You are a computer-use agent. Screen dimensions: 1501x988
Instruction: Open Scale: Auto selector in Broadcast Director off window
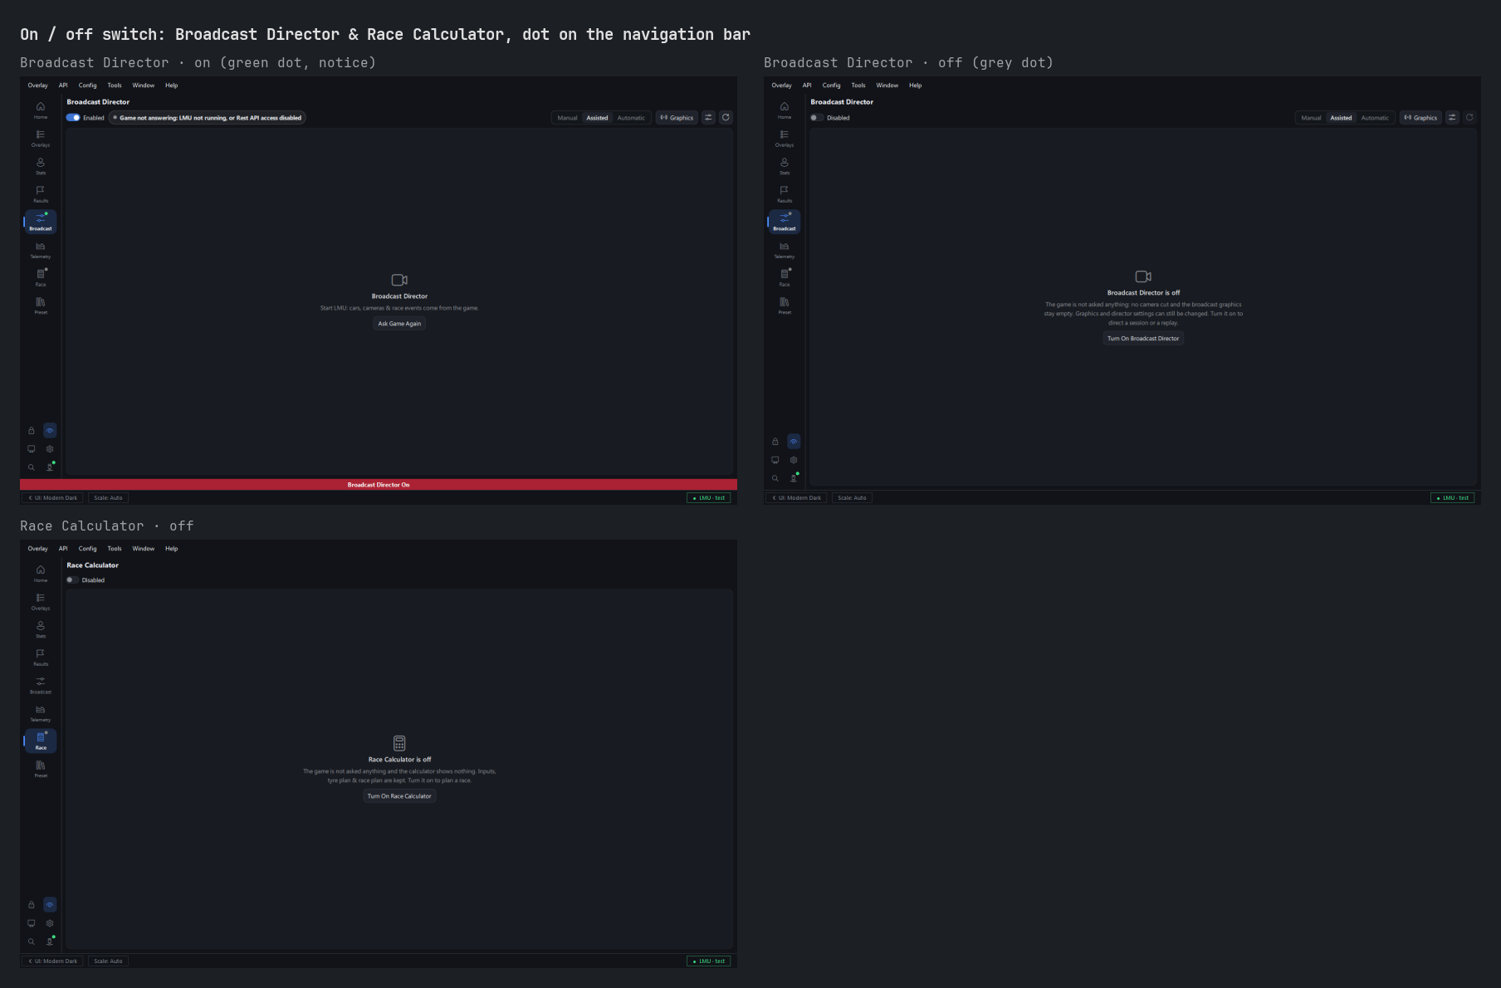[x=852, y=498]
